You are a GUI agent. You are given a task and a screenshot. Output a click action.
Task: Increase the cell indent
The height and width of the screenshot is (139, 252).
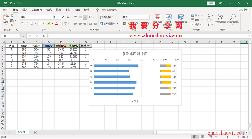pos(95,23)
